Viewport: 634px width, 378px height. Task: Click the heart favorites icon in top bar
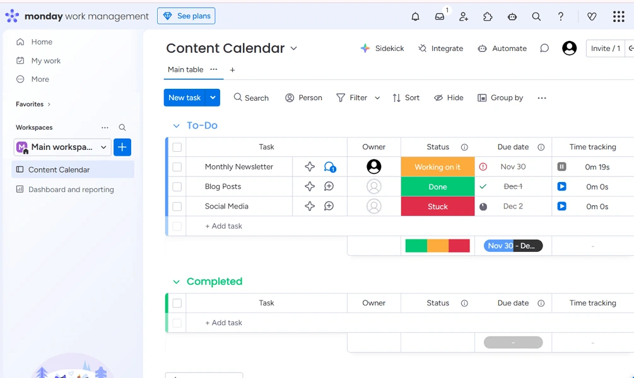tap(592, 16)
